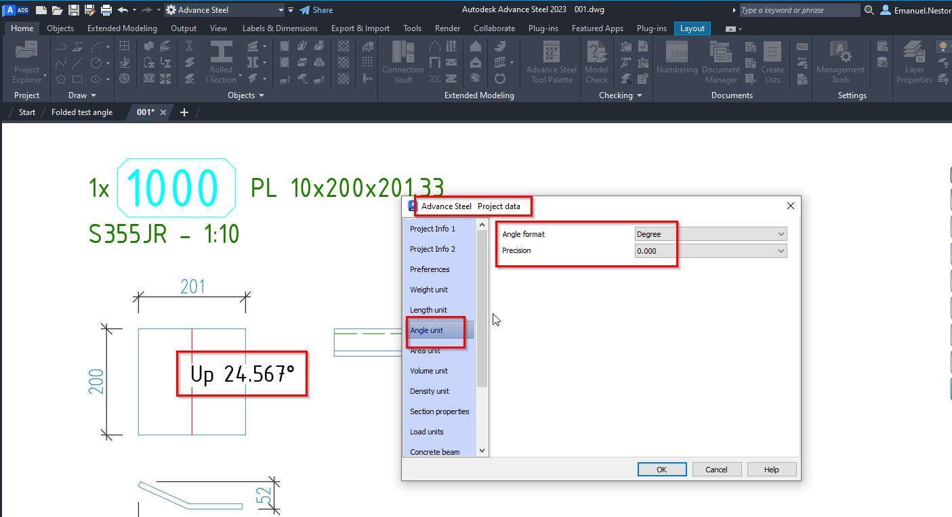
Task: Click the DXF files icon
Action: 802,63
